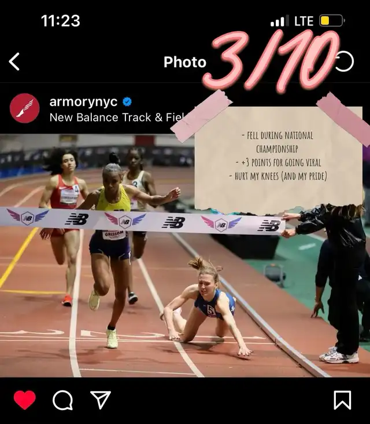Screen dimensions: 370x424
Task: Open New Balance Track & Field location
Action: click(x=117, y=118)
